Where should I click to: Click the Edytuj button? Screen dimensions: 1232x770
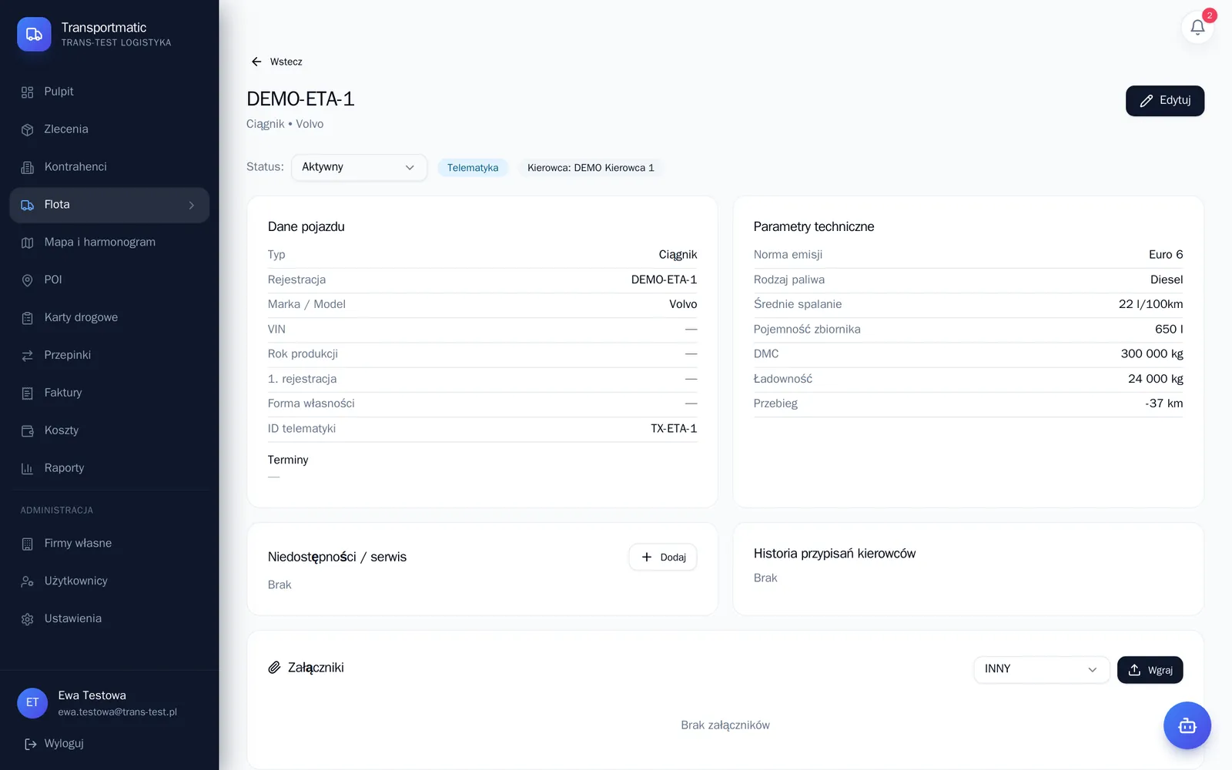[x=1165, y=101]
